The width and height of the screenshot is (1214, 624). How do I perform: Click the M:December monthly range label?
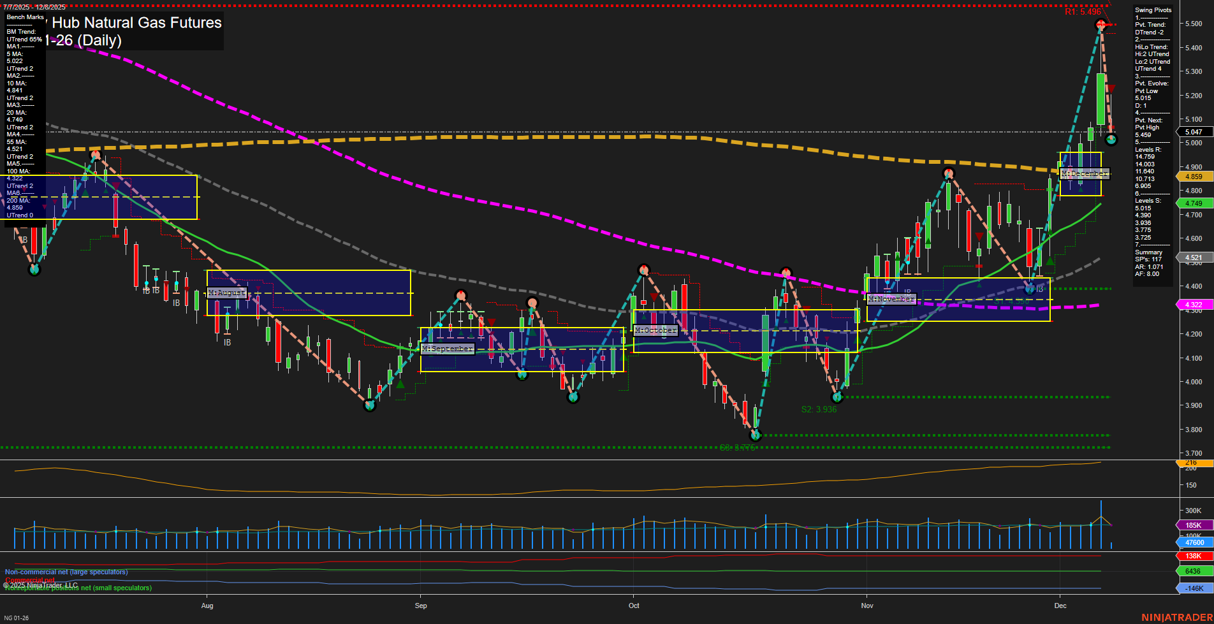(x=1084, y=173)
